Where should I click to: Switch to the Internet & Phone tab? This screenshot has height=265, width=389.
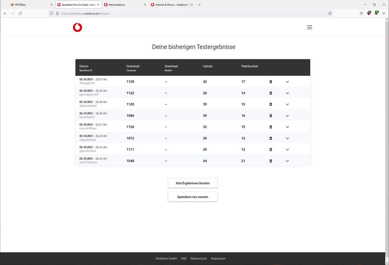tap(172, 5)
